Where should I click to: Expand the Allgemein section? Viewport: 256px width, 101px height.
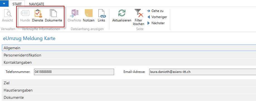[129, 48]
